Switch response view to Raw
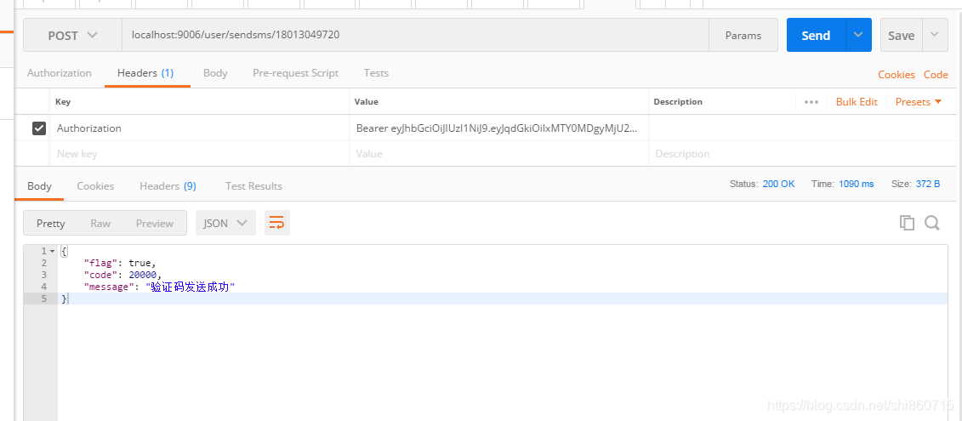This screenshot has height=421, width=962. [x=100, y=224]
